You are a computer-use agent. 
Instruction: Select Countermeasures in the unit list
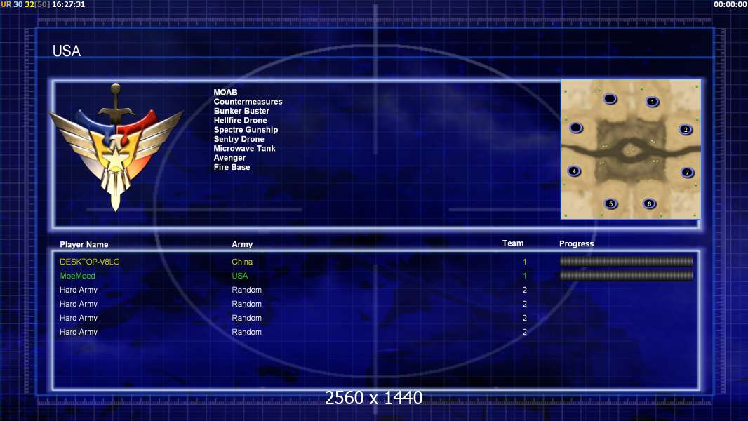[248, 102]
